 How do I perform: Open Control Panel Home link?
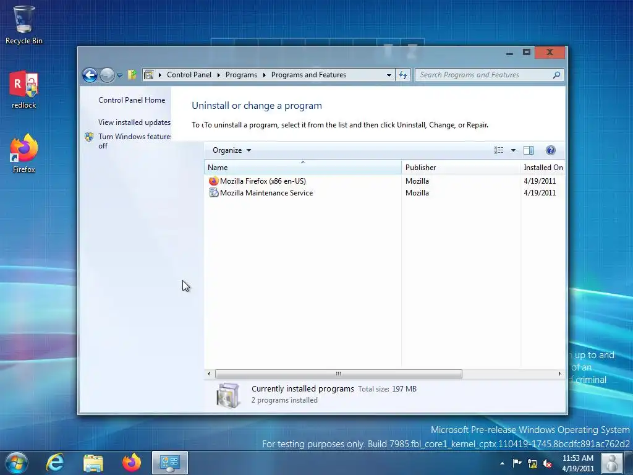click(132, 100)
